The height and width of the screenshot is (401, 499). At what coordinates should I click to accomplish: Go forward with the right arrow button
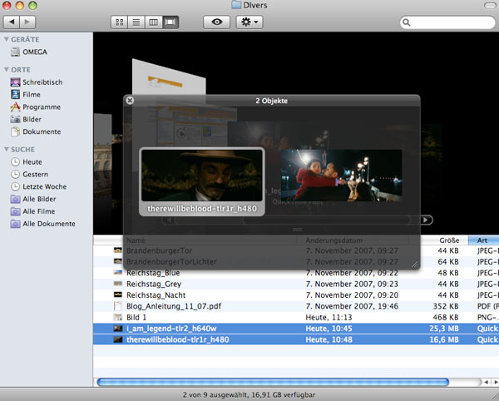27,22
